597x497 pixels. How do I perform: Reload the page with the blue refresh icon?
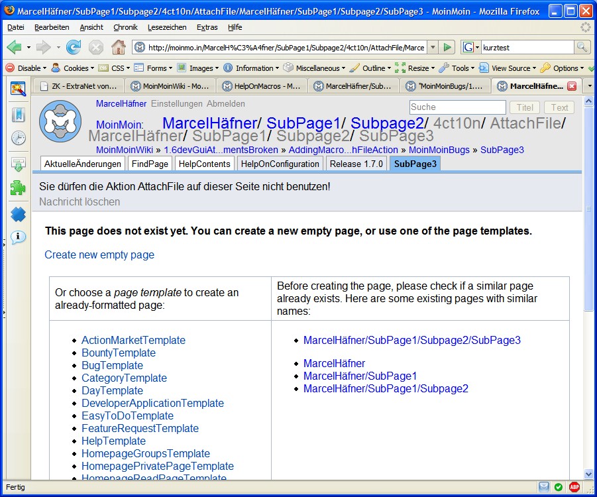(74, 47)
